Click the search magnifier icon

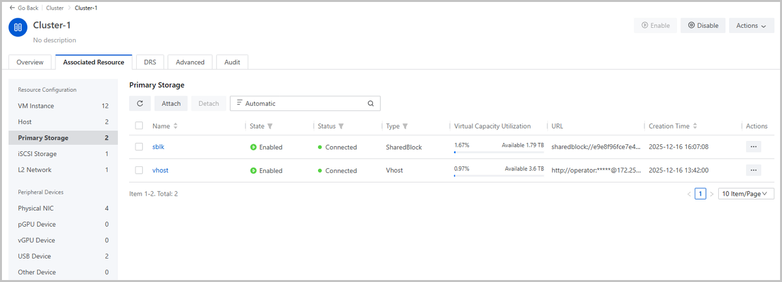(371, 103)
